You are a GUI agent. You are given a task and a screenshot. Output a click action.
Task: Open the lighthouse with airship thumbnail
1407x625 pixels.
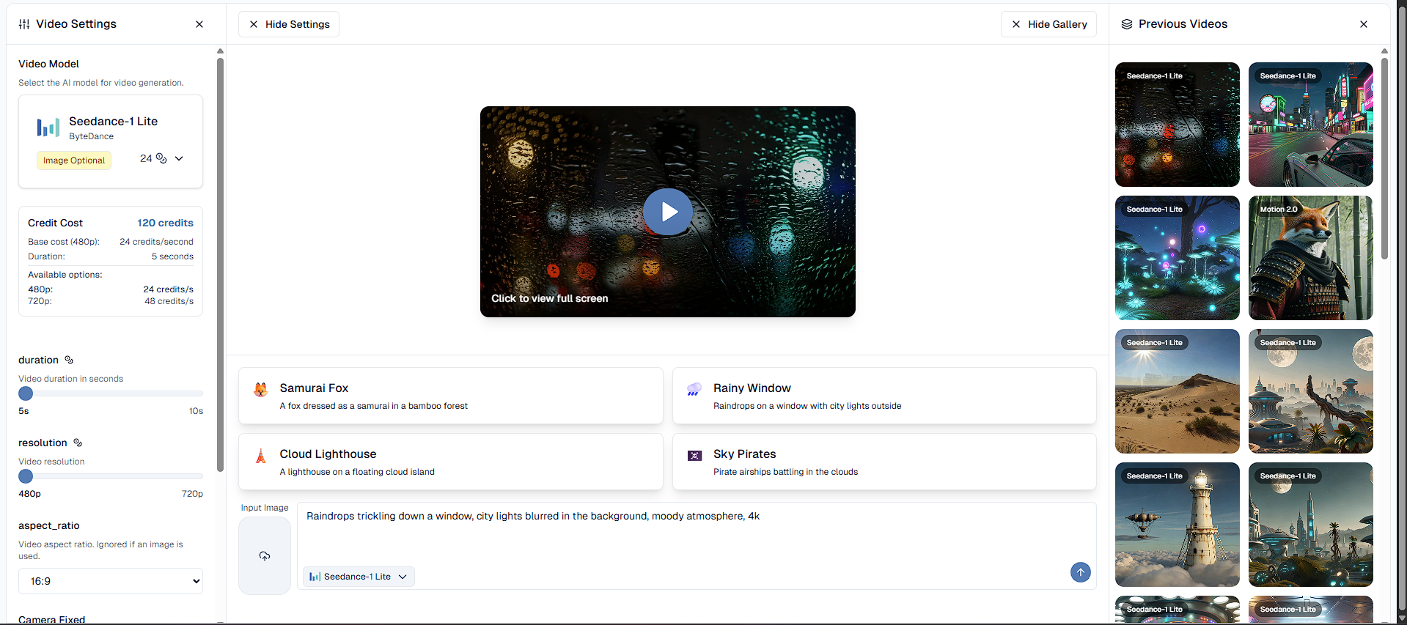coord(1178,525)
